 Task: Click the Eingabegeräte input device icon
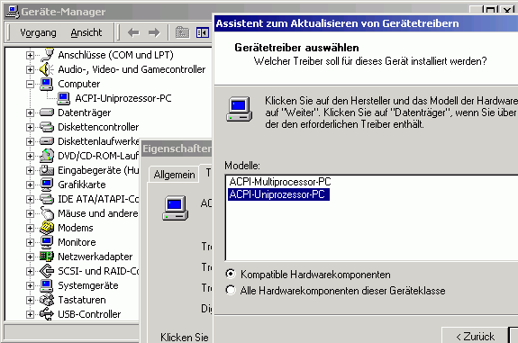tap(47, 170)
